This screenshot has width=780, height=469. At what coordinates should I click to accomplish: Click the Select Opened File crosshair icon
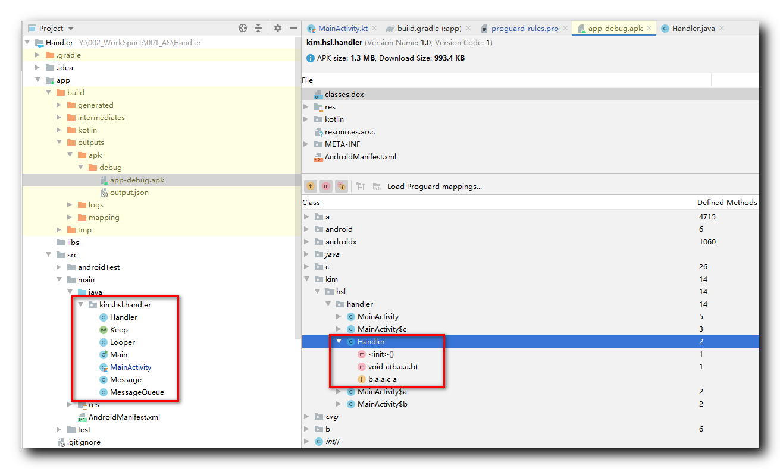coord(242,27)
